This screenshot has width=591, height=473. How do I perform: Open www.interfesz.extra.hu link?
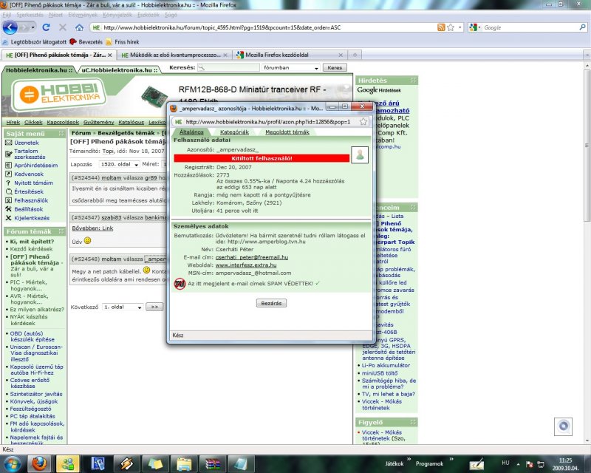(x=246, y=265)
